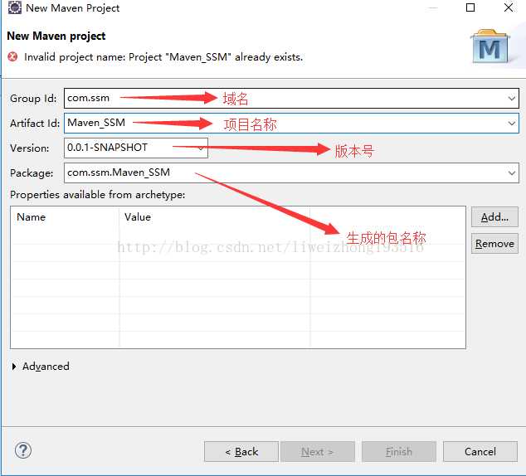The height and width of the screenshot is (476, 526).
Task: Open the Artifact Id dropdown arrow
Action: coord(511,124)
